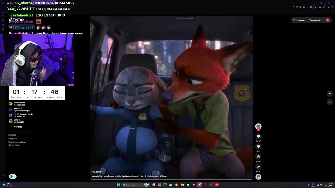
Task: Reload the page with the refresh icon
Action: (x=15, y=7)
